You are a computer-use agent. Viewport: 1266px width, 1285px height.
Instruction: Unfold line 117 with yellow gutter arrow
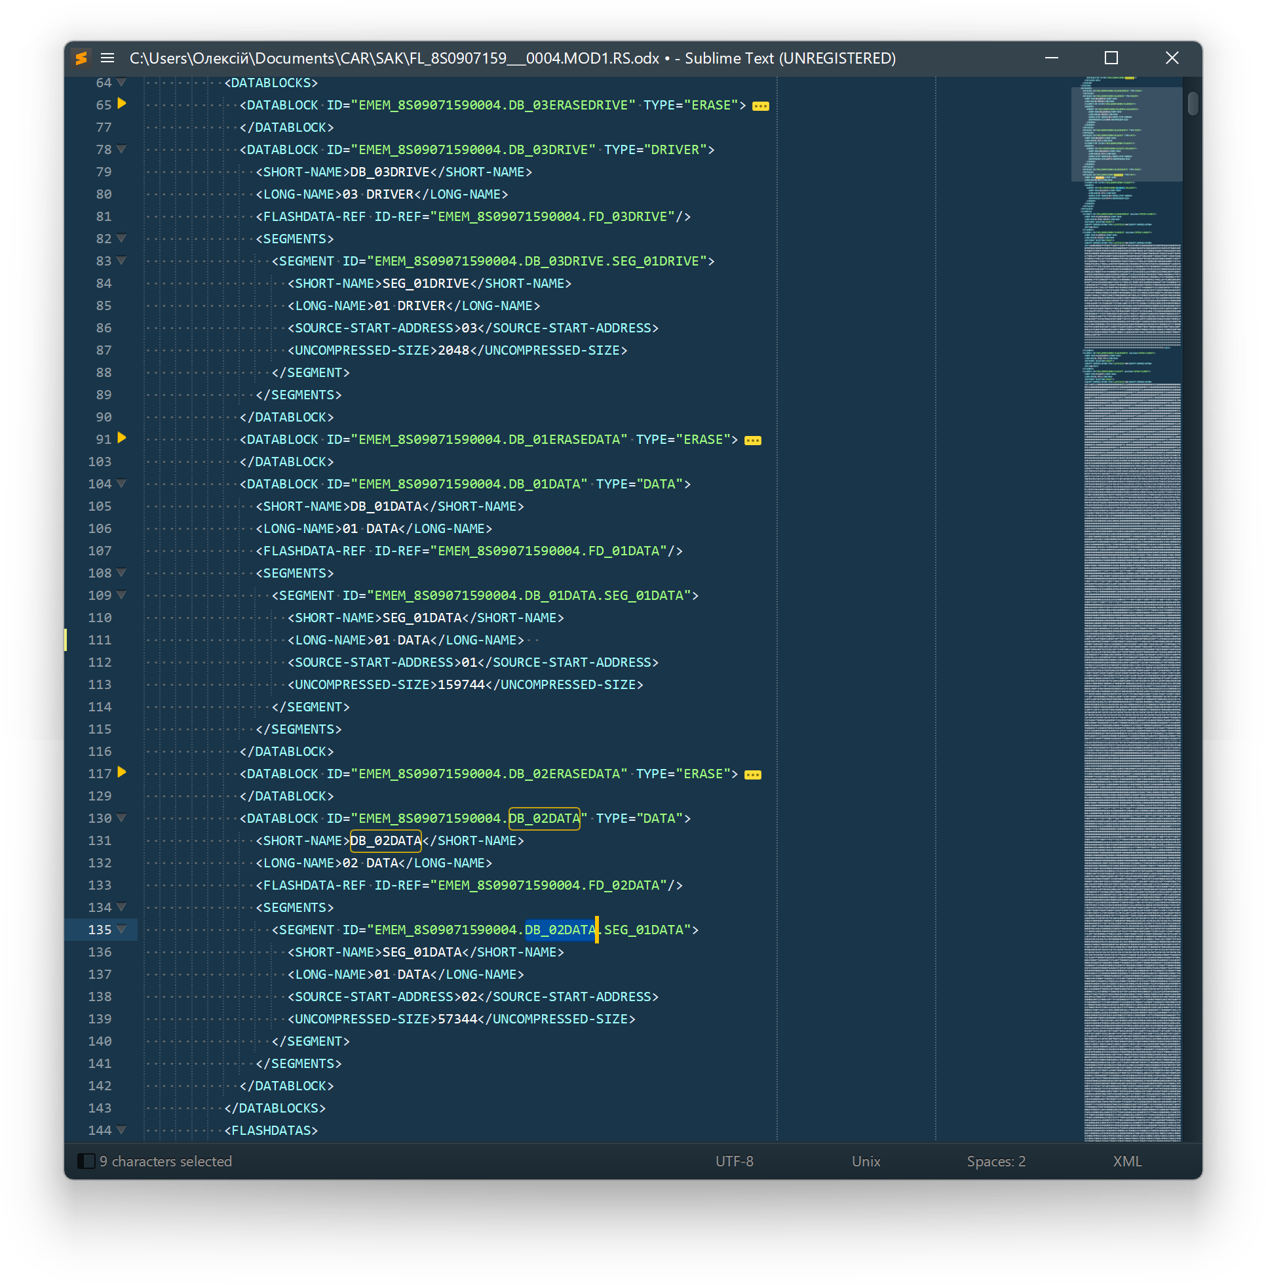(x=122, y=772)
